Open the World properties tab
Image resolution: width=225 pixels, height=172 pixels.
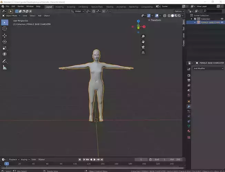189,95
